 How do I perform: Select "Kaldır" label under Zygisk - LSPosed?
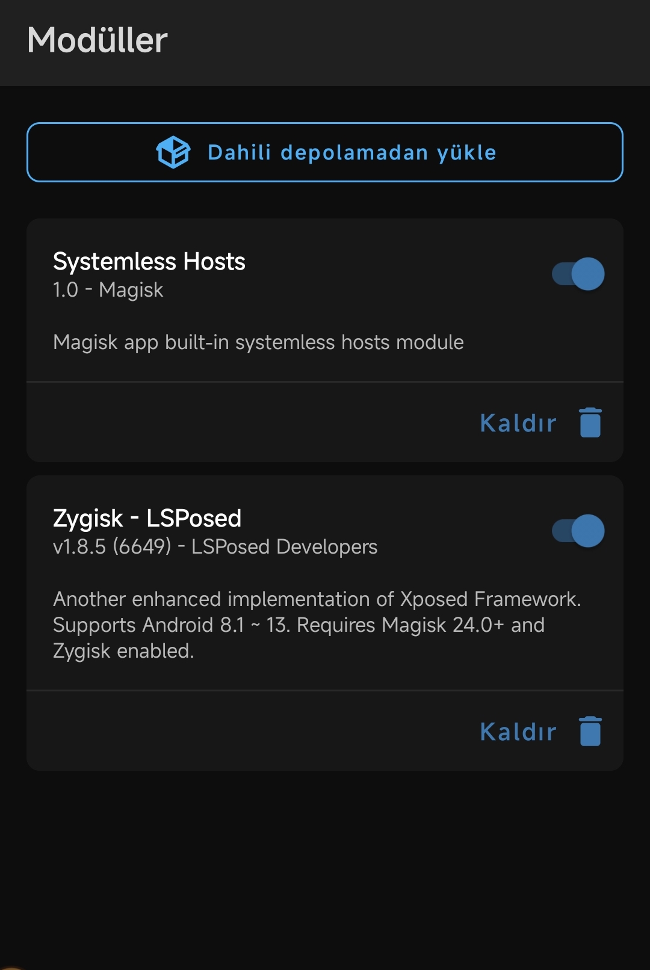point(518,732)
